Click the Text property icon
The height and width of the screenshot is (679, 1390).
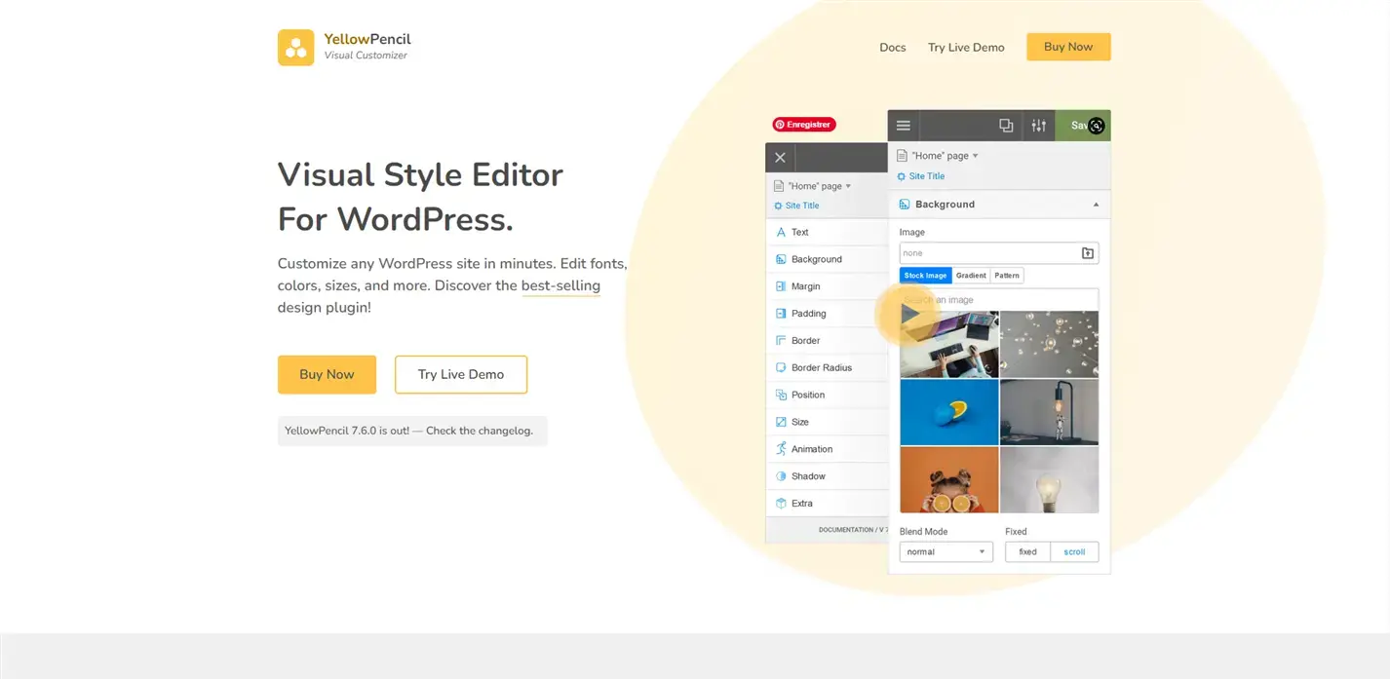[781, 232]
